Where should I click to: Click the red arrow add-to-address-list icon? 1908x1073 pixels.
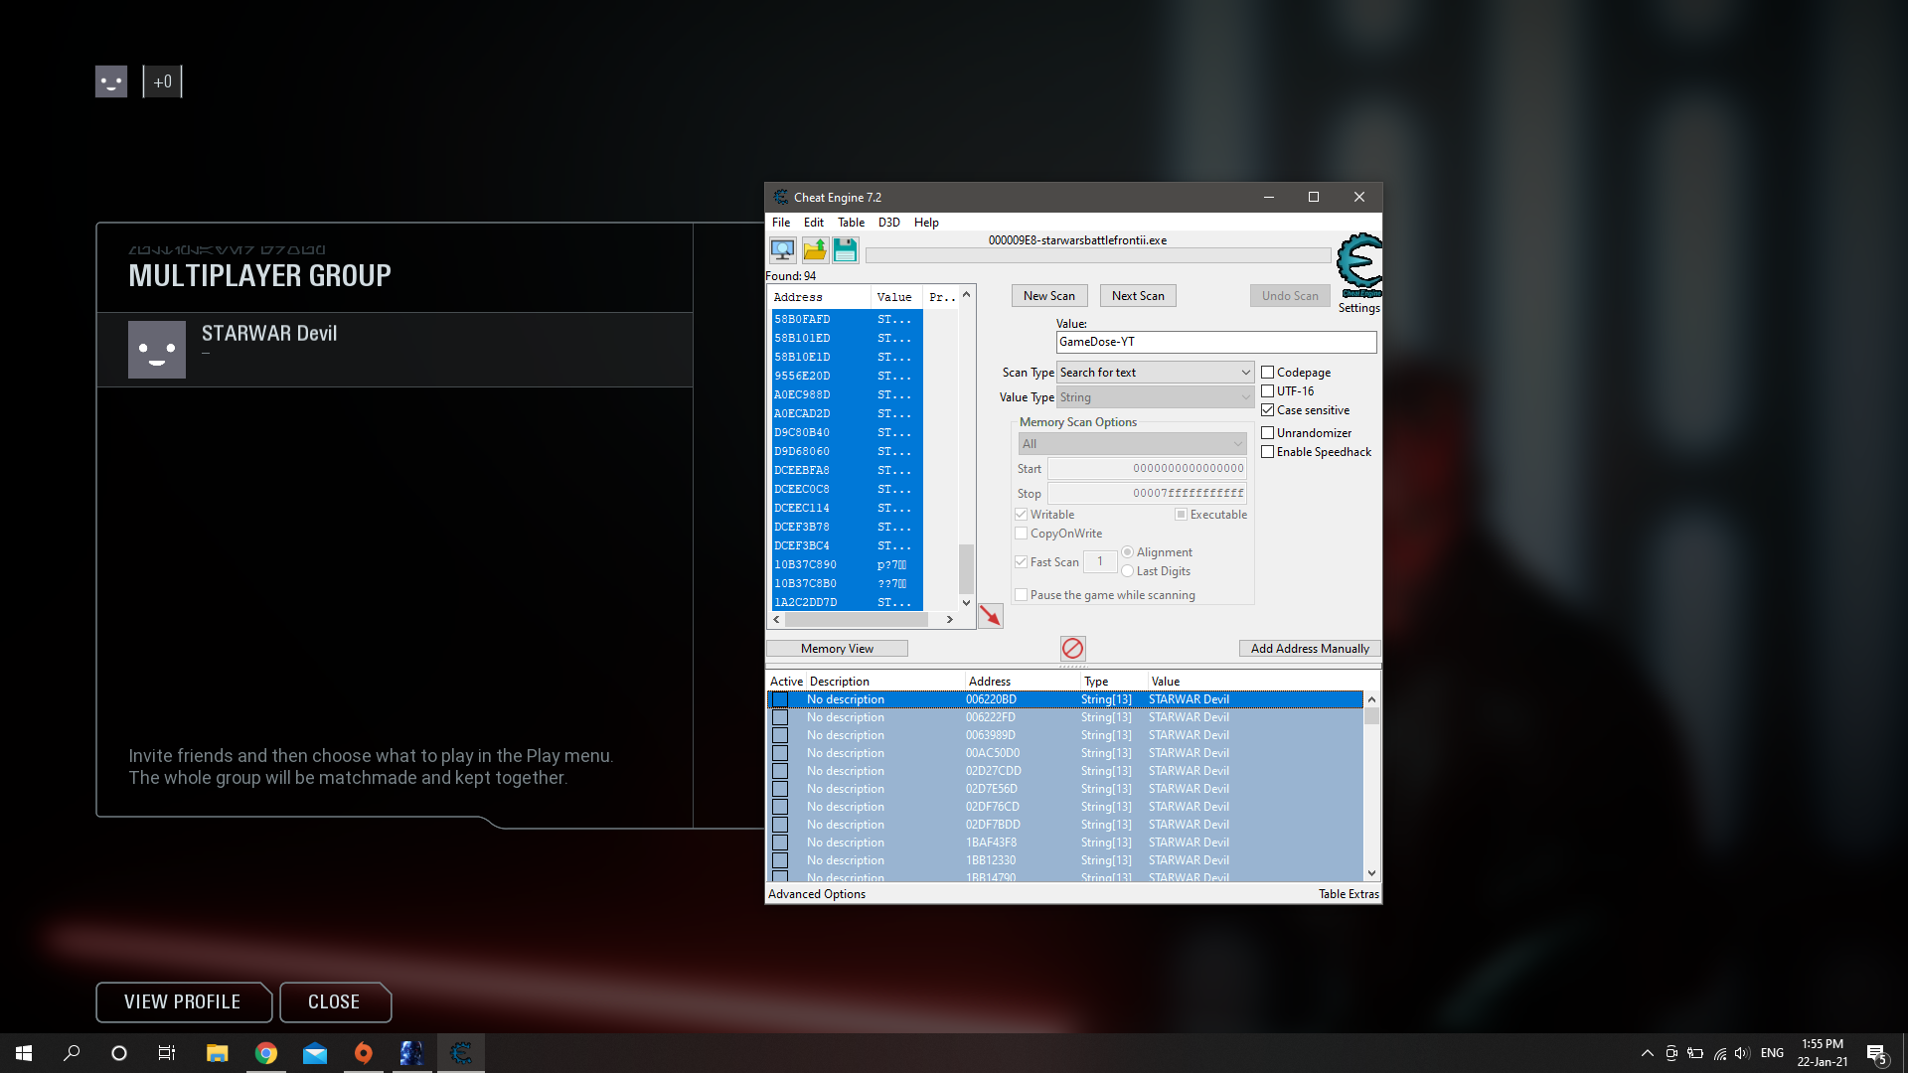[x=991, y=617]
